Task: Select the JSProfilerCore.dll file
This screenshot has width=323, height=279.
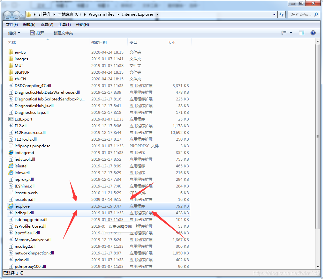Action: [31, 226]
